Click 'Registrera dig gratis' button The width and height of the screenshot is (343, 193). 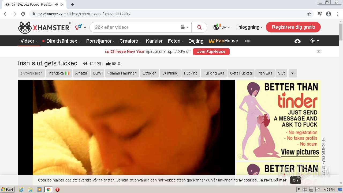pos(293,27)
